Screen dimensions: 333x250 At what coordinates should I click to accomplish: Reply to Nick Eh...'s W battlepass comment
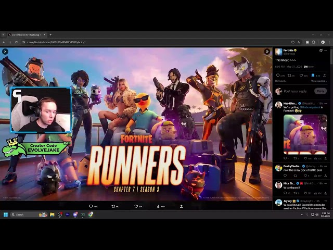(x=285, y=193)
